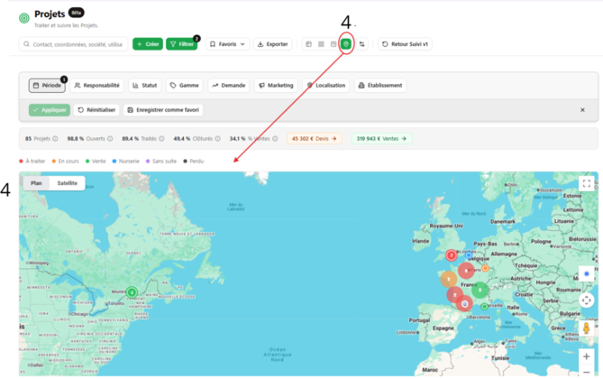
Task: Open the Gamme filter tab
Action: coord(185,85)
